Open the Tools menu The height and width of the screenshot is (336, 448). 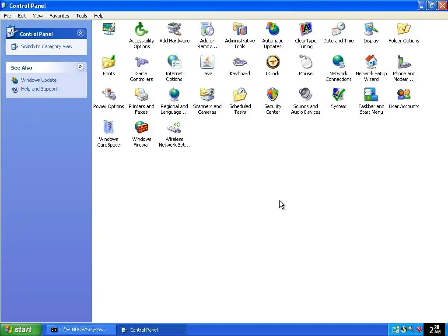82,16
